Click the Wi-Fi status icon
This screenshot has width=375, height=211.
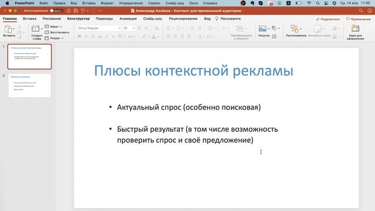coord(309,3)
